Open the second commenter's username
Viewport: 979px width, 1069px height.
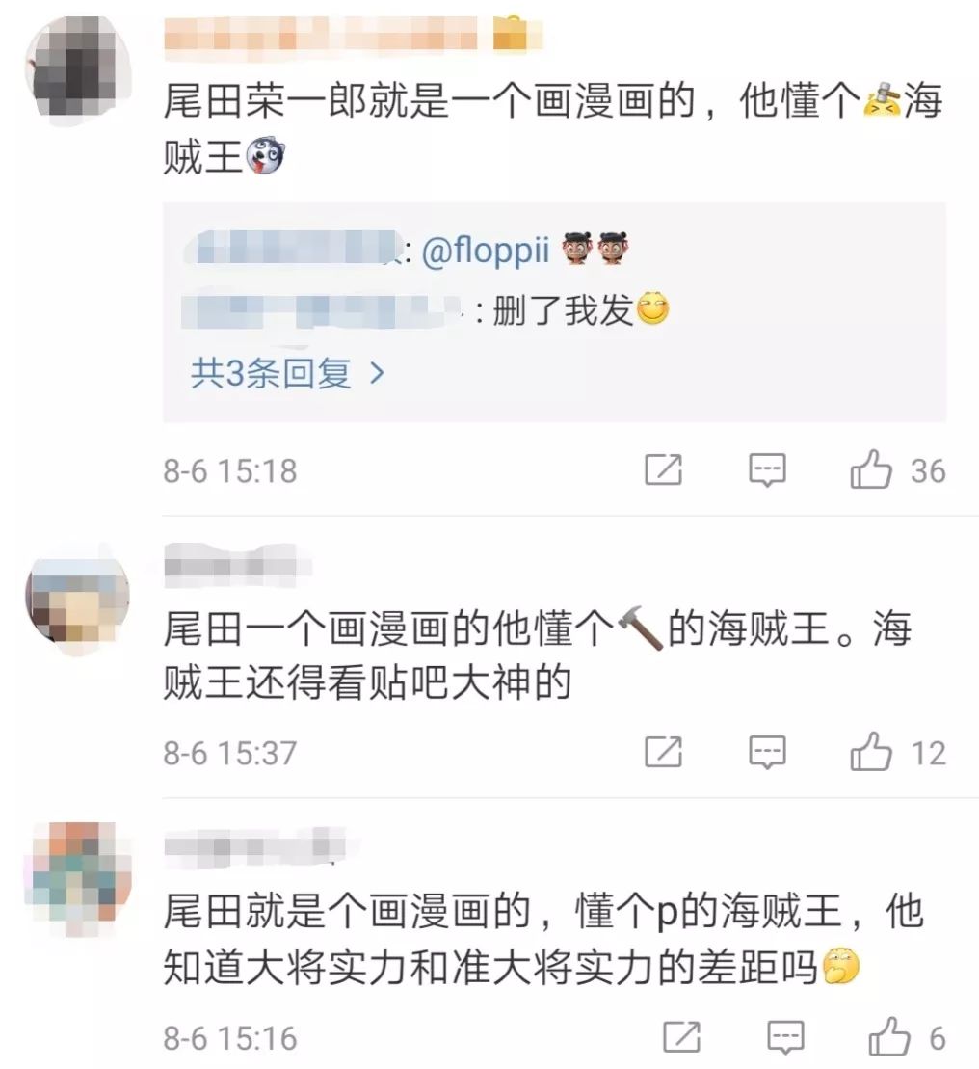(237, 565)
